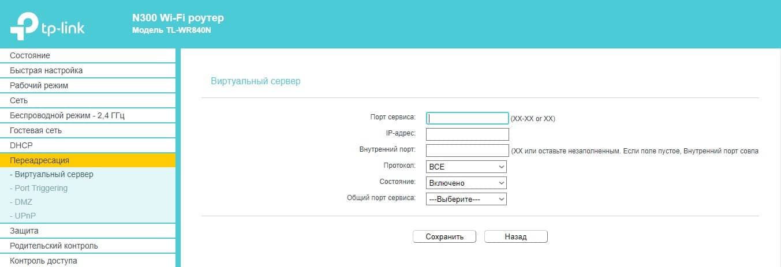The image size is (781, 267).
Task: Open Быстрая настройка in the sidebar
Action: pyautogui.click(x=46, y=70)
